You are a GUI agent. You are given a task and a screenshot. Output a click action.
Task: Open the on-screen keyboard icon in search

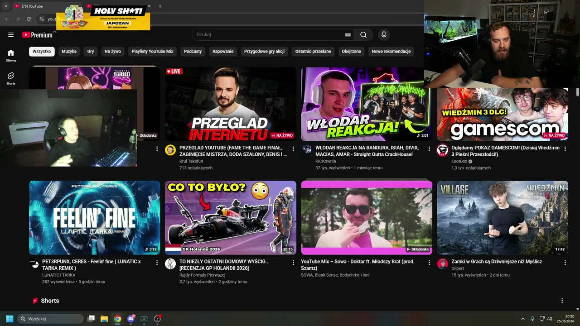pos(348,35)
